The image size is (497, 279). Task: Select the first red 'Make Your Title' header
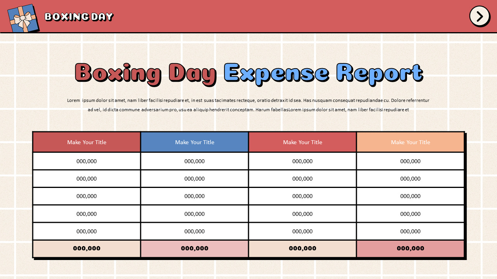point(87,142)
